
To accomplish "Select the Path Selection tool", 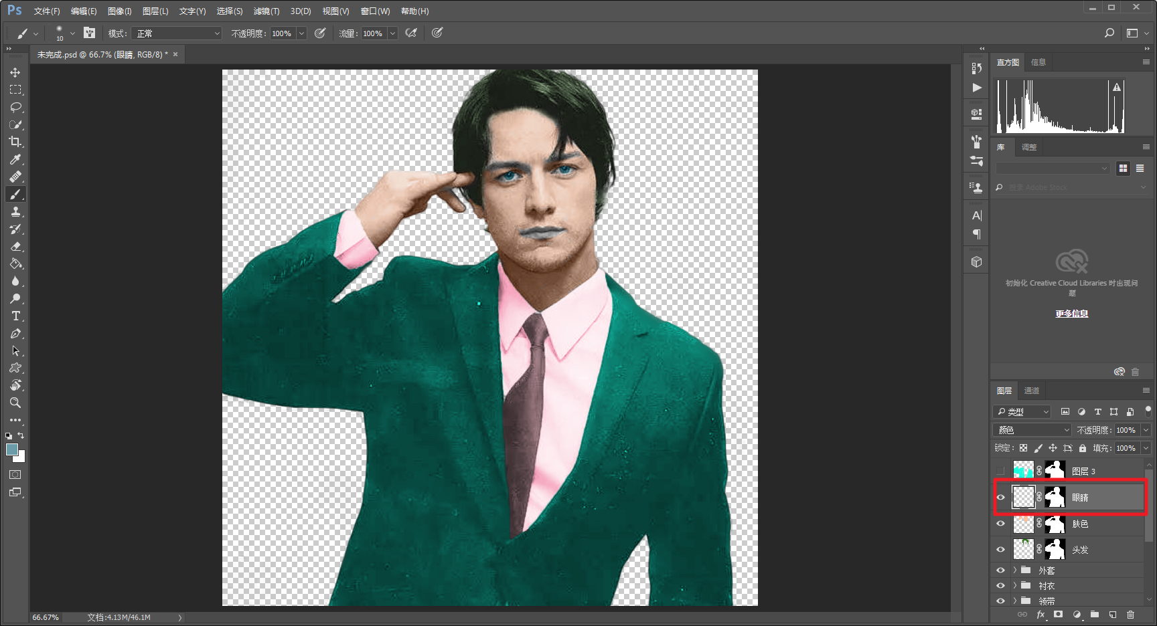I will pos(15,350).
